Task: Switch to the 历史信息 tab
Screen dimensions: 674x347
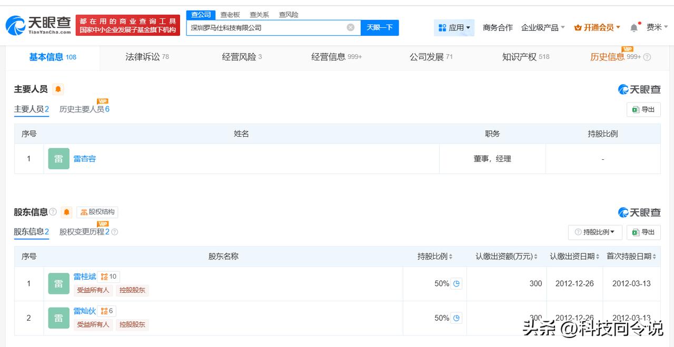Action: 615,57
